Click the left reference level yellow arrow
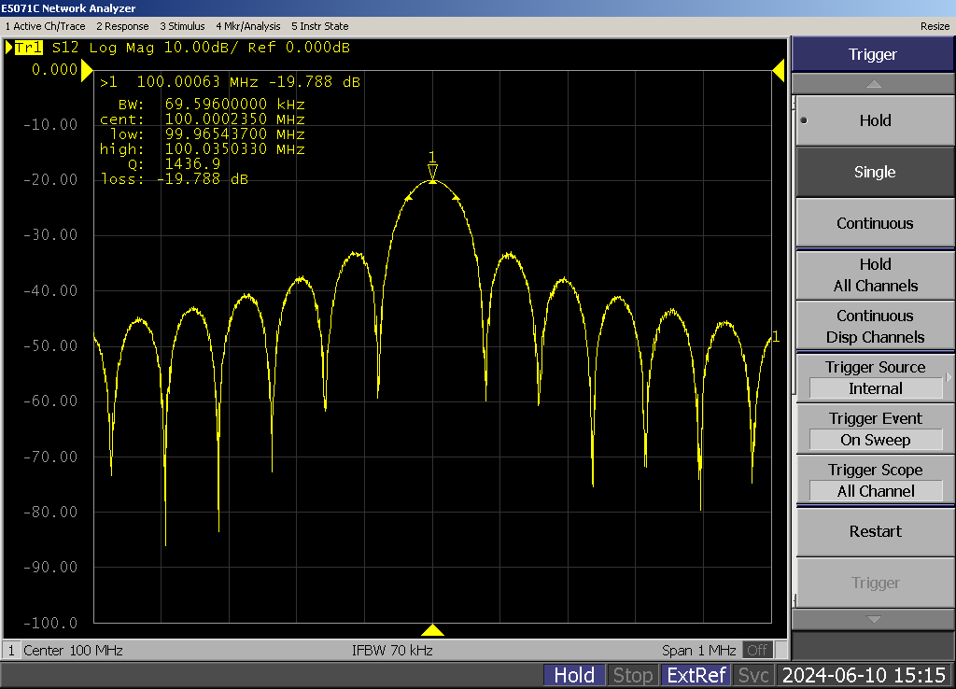The height and width of the screenshot is (689, 956). (87, 71)
